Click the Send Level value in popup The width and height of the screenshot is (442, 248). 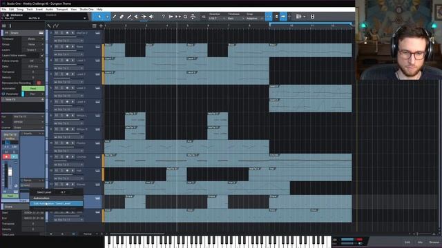63,192
